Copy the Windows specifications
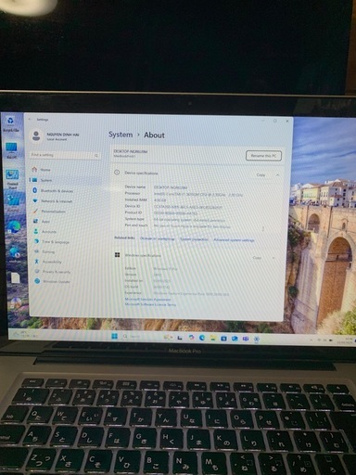Screen dimensions: 356x475 coord(257,257)
